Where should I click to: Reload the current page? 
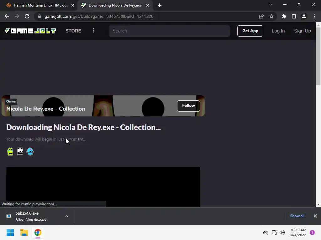[27, 16]
